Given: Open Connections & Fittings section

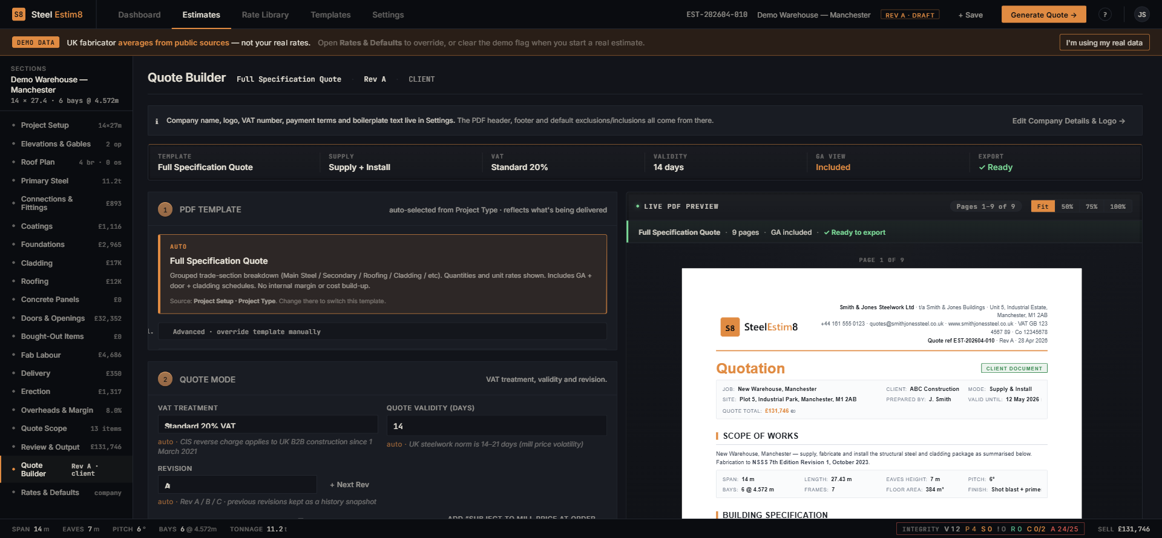Looking at the screenshot, I should pyautogui.click(x=67, y=203).
